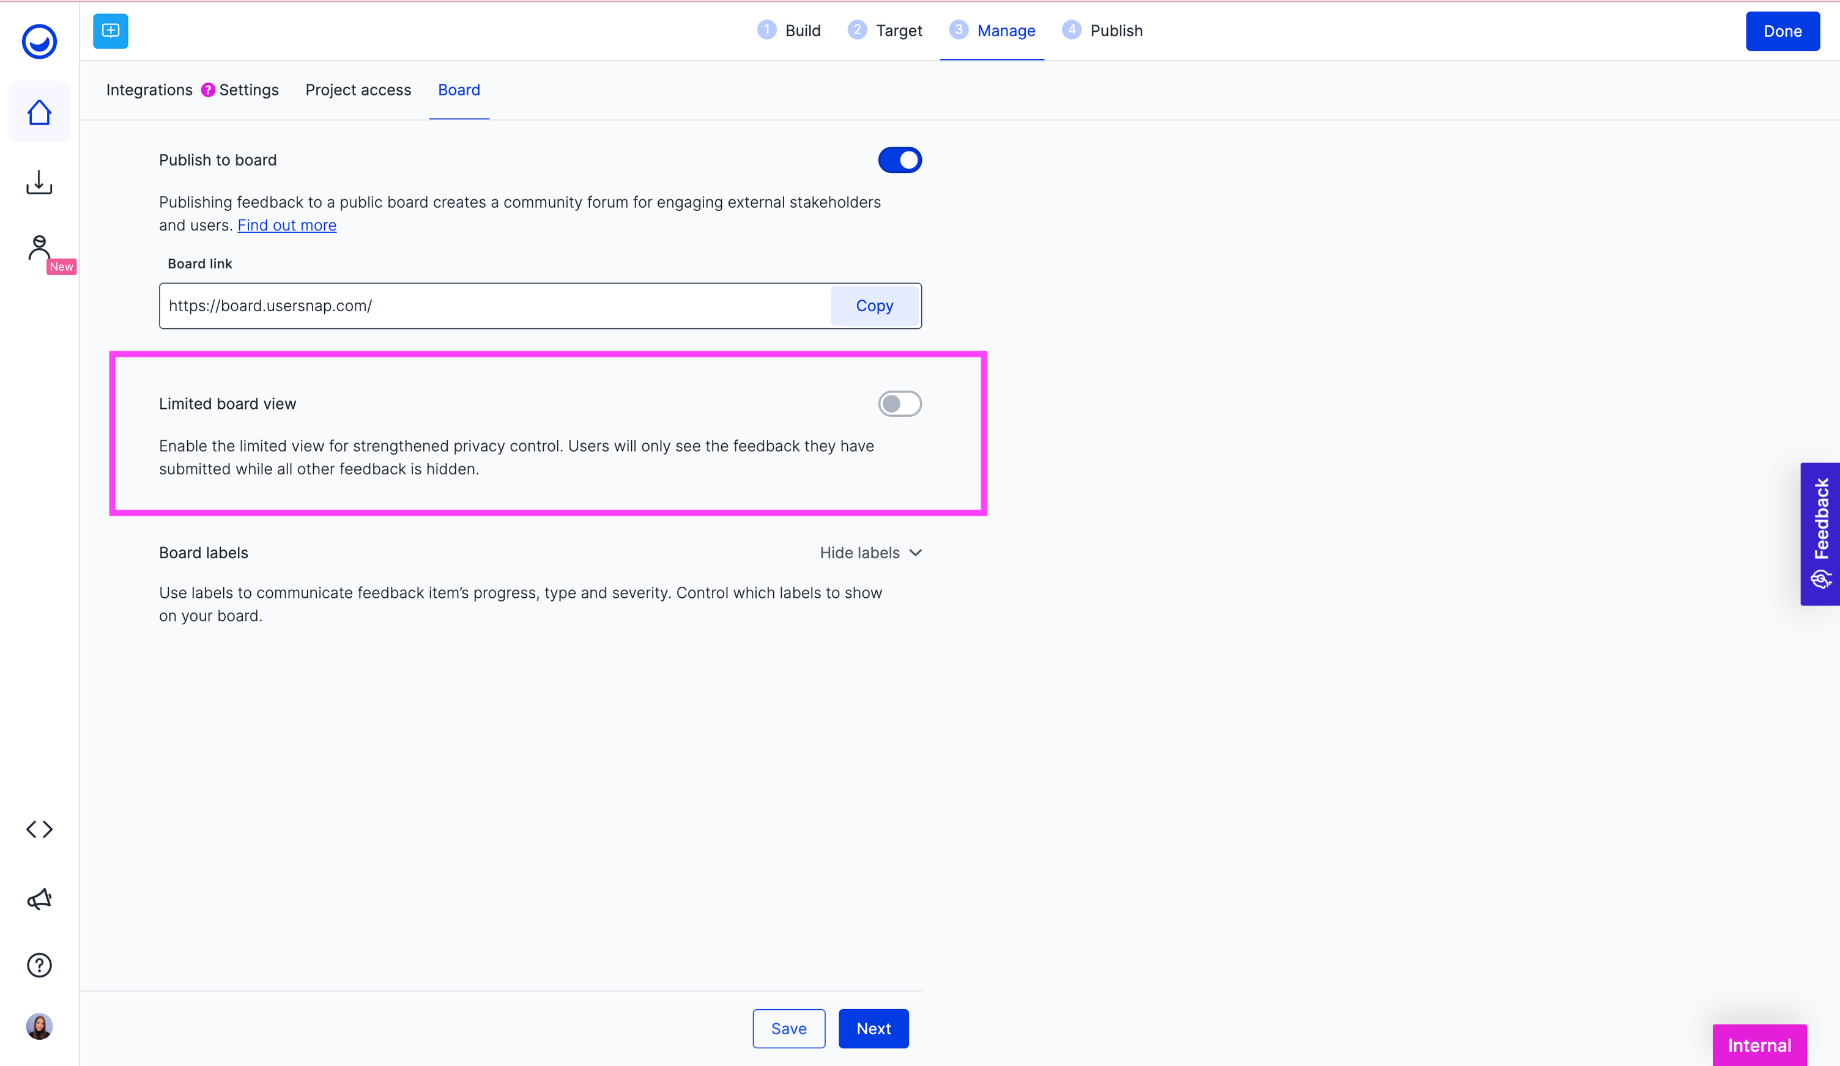Image resolution: width=1840 pixels, height=1066 pixels.
Task: Open the user icon with New badge
Action: point(39,248)
